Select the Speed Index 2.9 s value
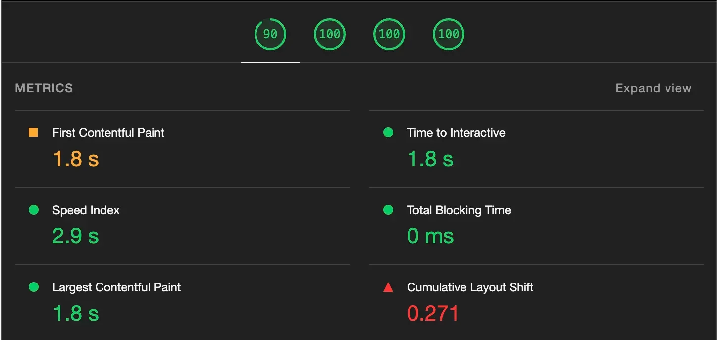The height and width of the screenshot is (340, 717). tap(74, 235)
